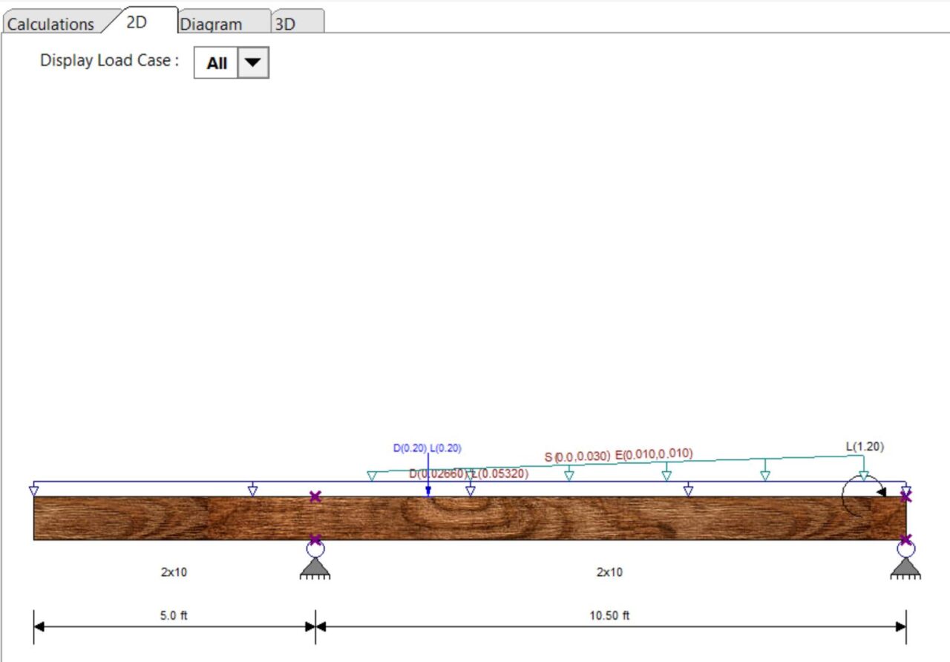Click the blue downward point load arrow

click(x=429, y=486)
